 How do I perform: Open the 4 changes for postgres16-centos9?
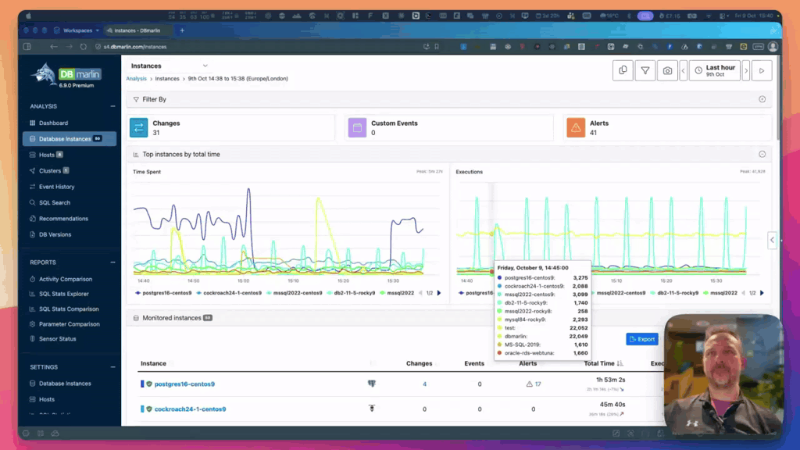424,384
